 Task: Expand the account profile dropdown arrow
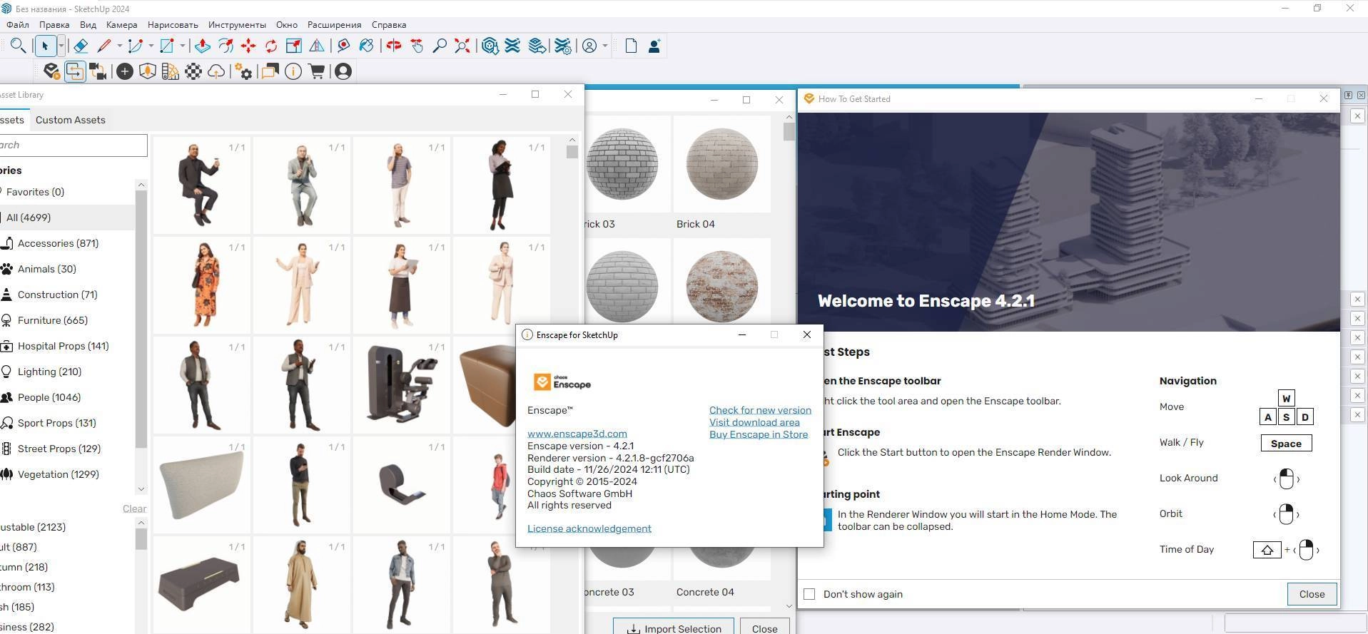605,46
